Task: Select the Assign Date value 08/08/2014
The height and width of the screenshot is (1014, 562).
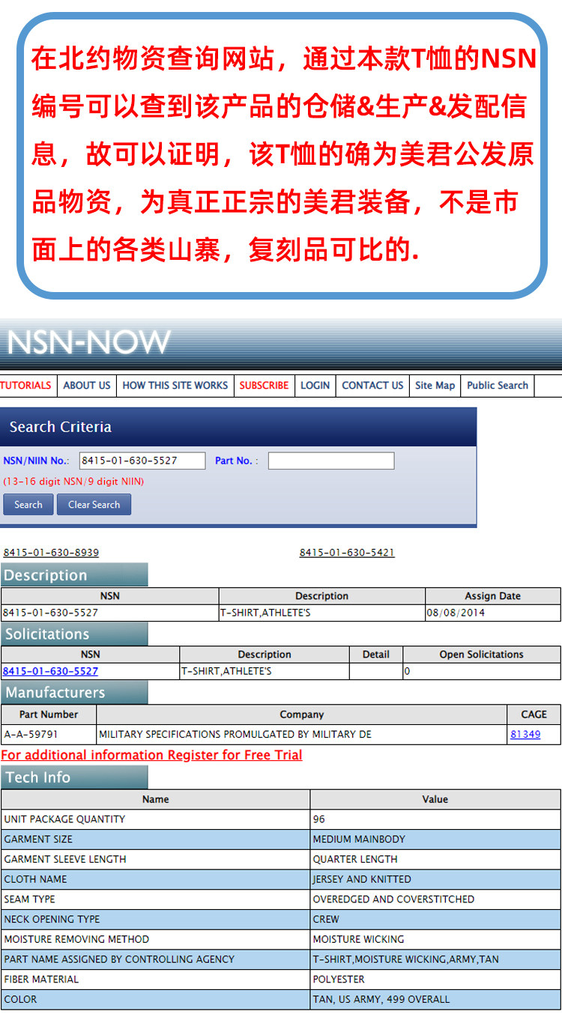Action: point(456,613)
